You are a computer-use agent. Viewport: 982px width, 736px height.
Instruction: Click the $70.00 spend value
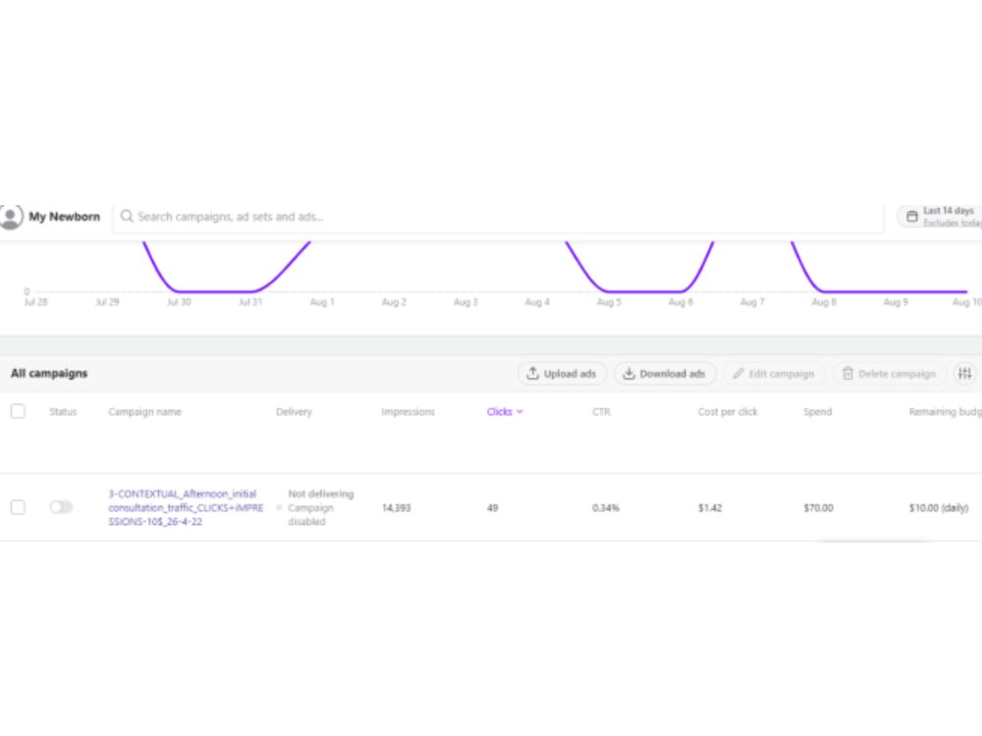819,507
